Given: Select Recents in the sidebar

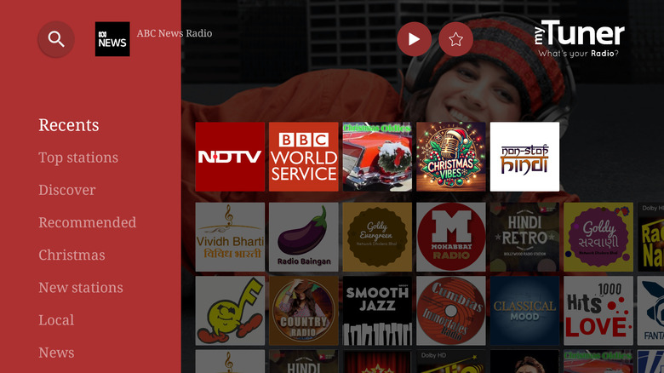Looking at the screenshot, I should (x=69, y=125).
